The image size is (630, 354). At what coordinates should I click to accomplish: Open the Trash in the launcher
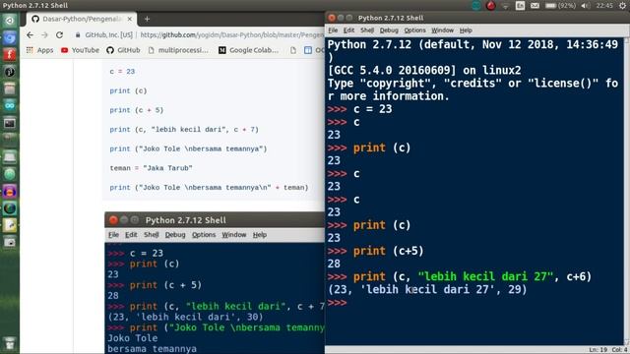[x=10, y=343]
